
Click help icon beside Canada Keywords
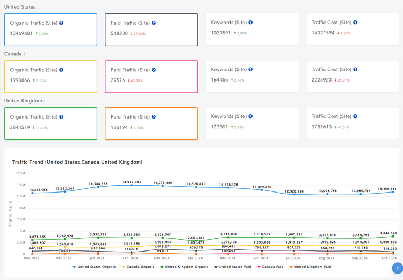[x=250, y=69]
